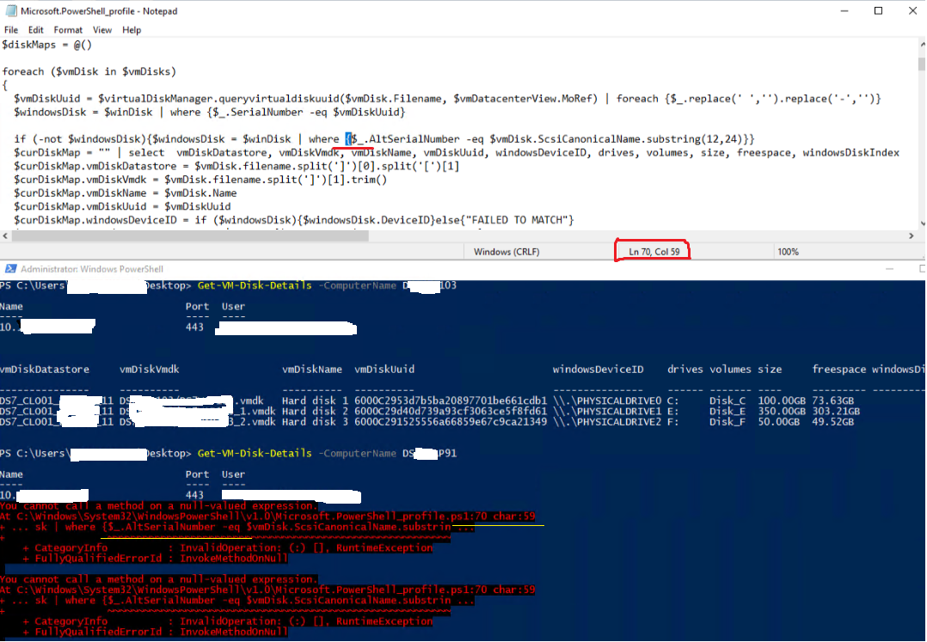Click the "size" column header in PowerShell
This screenshot has width=927, height=642.
tap(770, 370)
